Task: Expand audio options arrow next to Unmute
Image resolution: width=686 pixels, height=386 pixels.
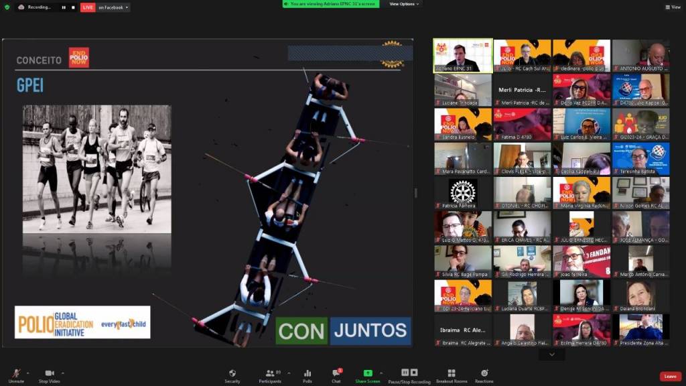Action: (27, 372)
